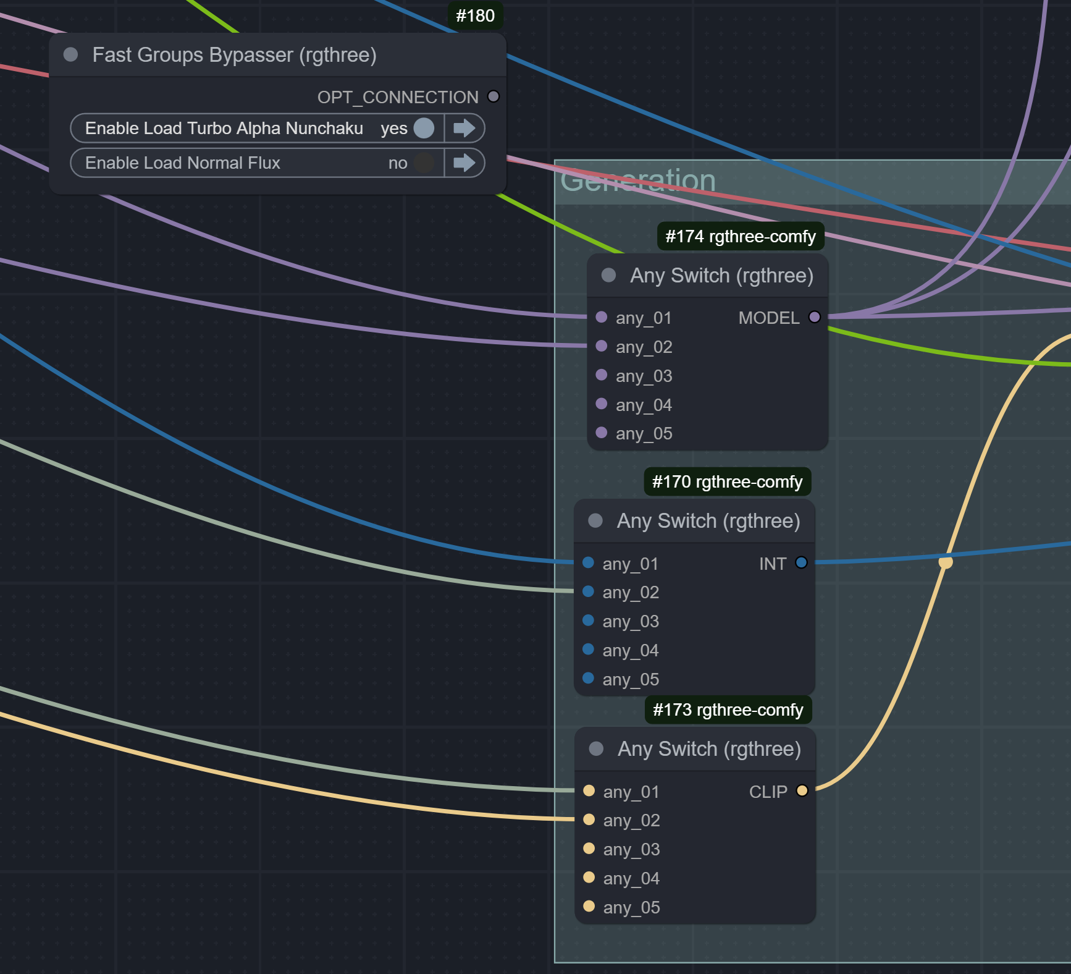Image resolution: width=1071 pixels, height=974 pixels.
Task: Click any_05 input slot of INT switch
Action: point(589,678)
